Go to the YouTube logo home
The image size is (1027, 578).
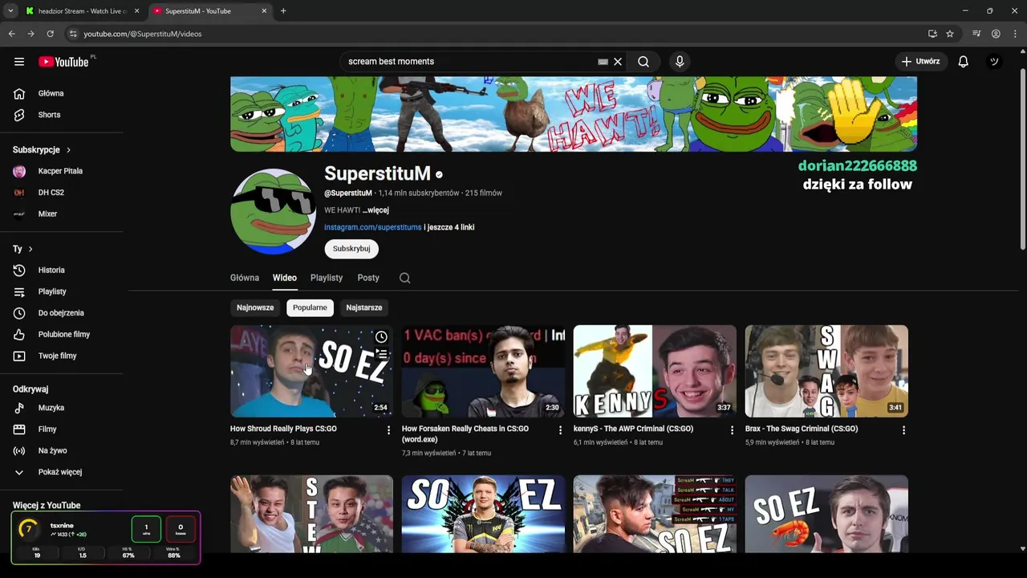(63, 62)
